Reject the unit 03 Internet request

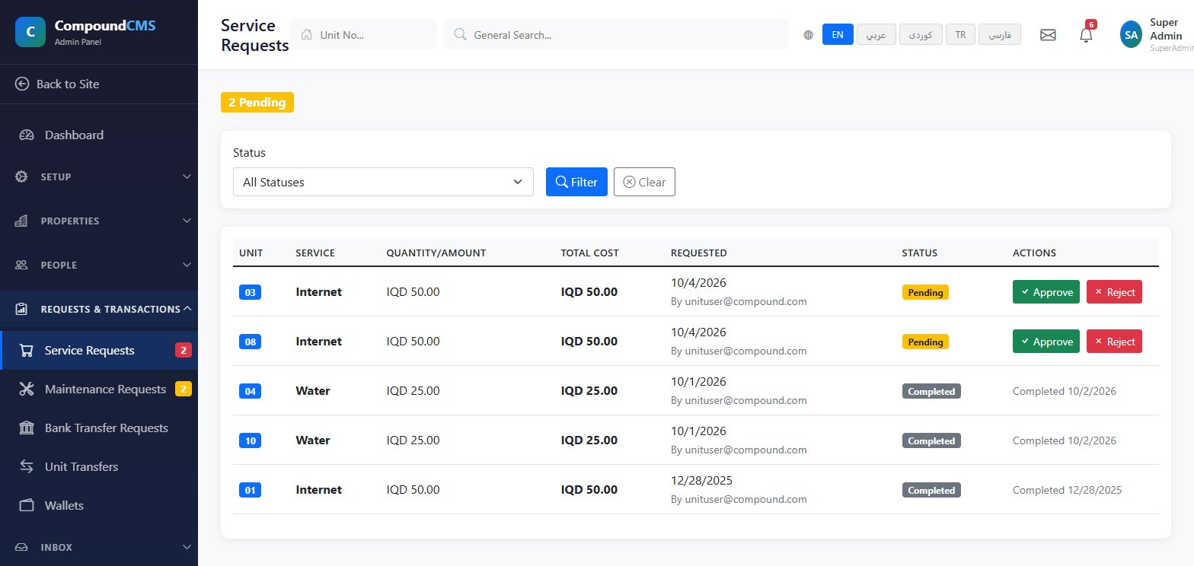point(1114,292)
